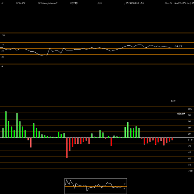194x194 pixels.
Task: Click the '60' axis label on MR scale
Action: pos(189,121)
